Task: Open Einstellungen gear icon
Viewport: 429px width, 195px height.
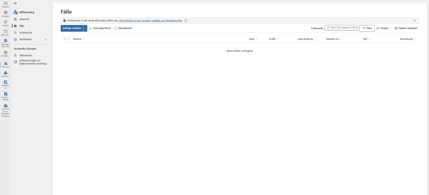Action: [x=5, y=53]
